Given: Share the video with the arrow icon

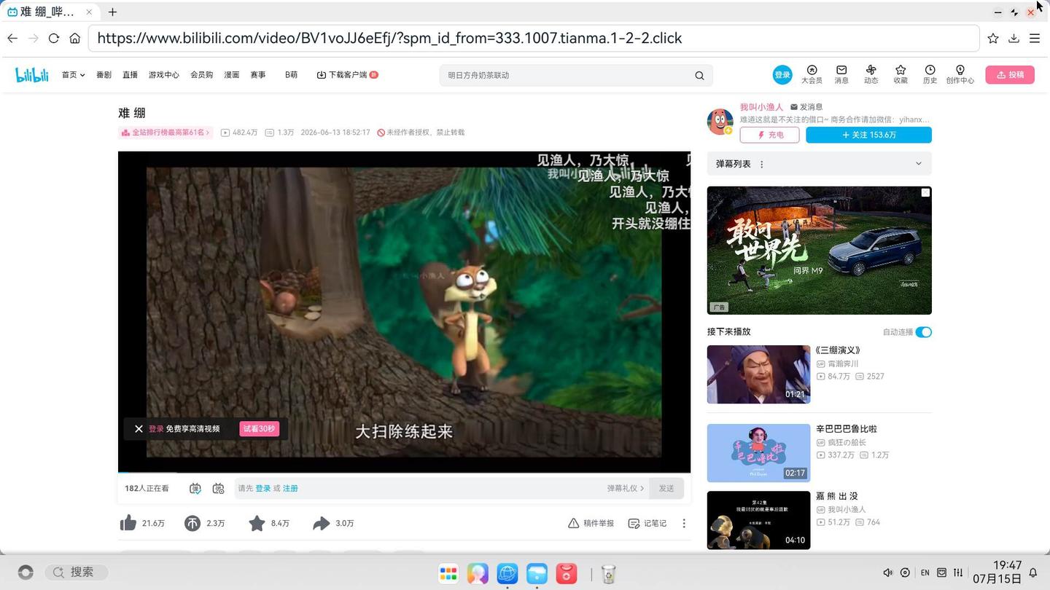Looking at the screenshot, I should 322,523.
